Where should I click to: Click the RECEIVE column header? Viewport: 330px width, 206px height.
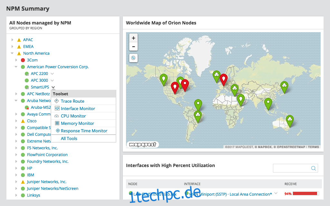(291, 184)
